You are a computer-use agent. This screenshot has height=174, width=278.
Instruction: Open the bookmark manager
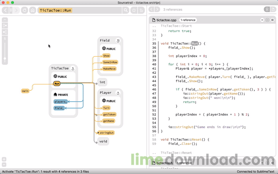click(141, 10)
